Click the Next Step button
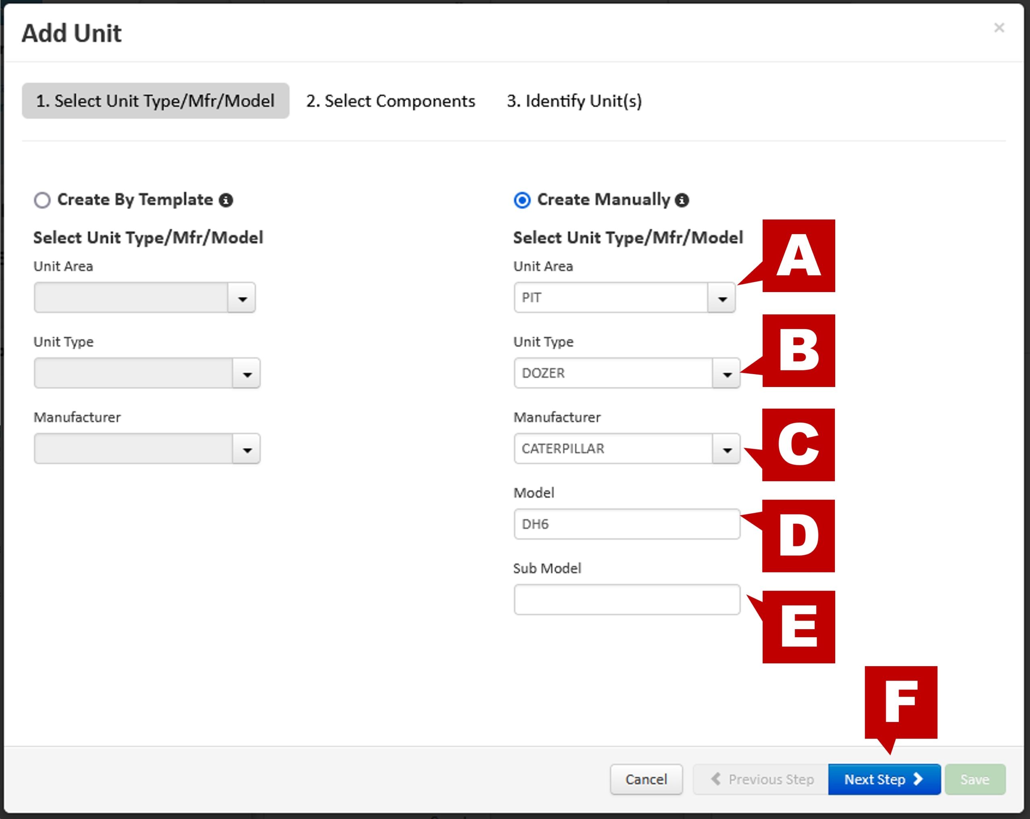The image size is (1030, 819). [x=884, y=779]
